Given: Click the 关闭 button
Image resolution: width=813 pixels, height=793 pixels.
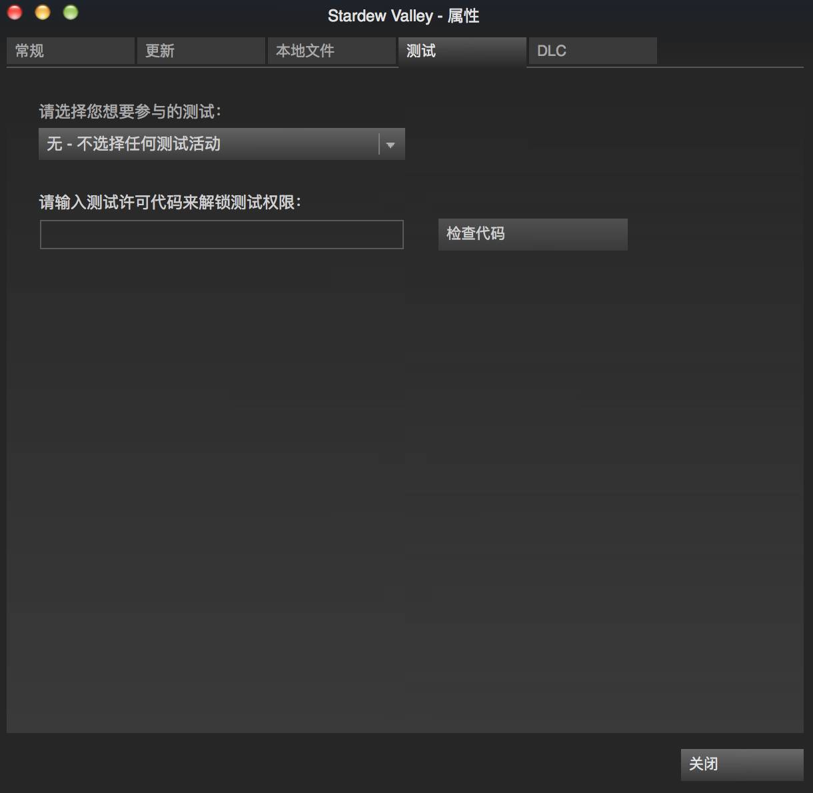Looking at the screenshot, I should pyautogui.click(x=742, y=764).
